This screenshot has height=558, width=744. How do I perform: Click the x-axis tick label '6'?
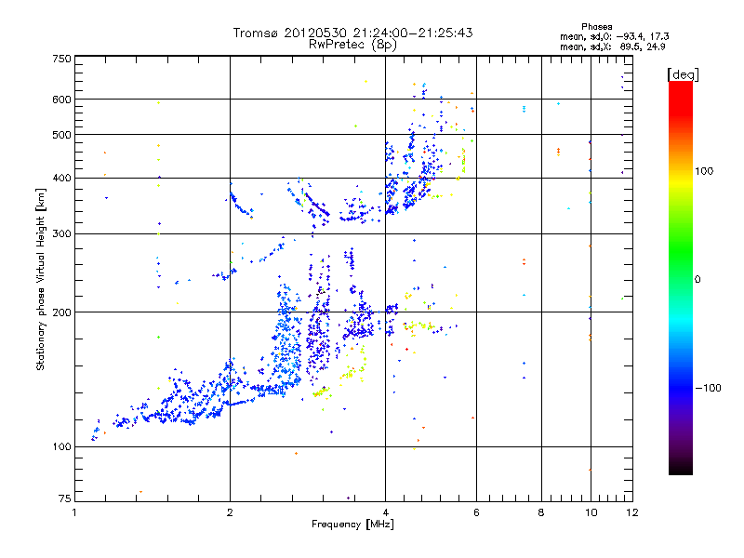(x=476, y=512)
